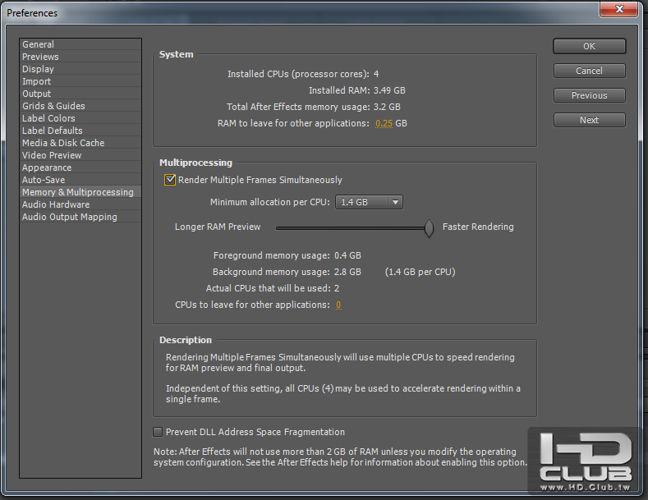Click the Total After Effects memory usage value

coord(387,107)
